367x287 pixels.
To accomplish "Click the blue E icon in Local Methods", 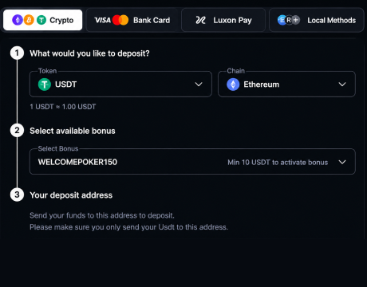I will point(282,20).
